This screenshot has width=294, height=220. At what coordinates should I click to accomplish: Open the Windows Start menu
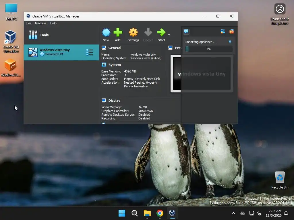[122, 213]
